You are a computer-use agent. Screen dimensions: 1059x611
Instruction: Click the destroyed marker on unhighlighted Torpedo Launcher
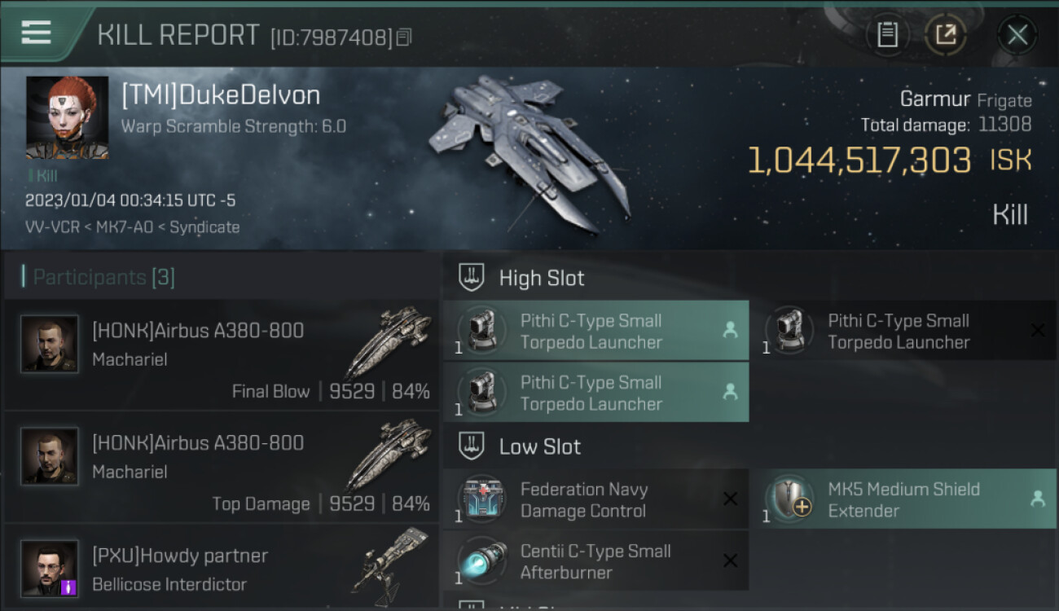1037,330
